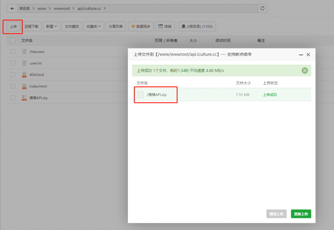This screenshot has width=334, height=230.
Task: Open the 分享列表 share list
Action: (x=116, y=26)
